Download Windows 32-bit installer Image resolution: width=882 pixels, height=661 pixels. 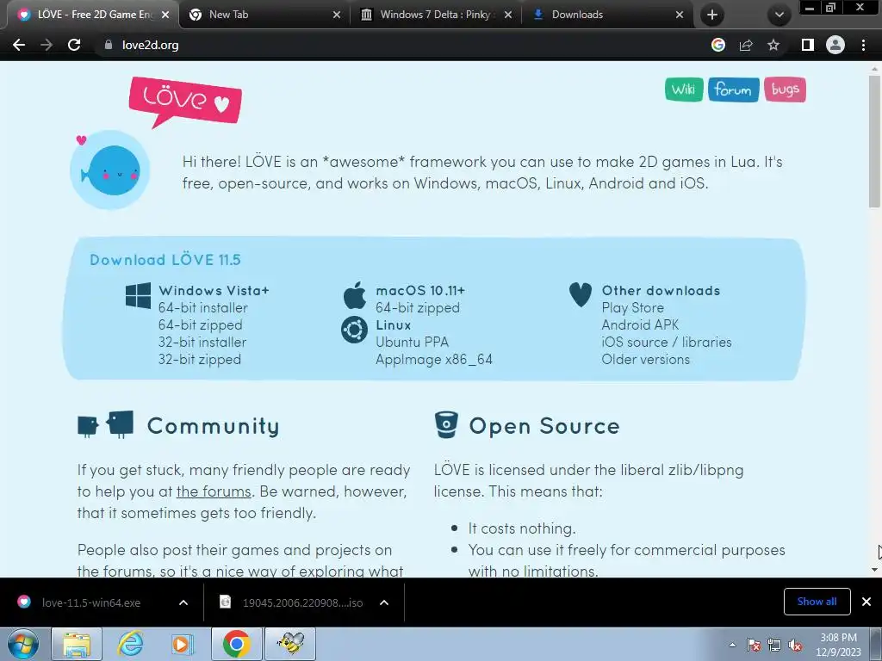click(x=202, y=343)
